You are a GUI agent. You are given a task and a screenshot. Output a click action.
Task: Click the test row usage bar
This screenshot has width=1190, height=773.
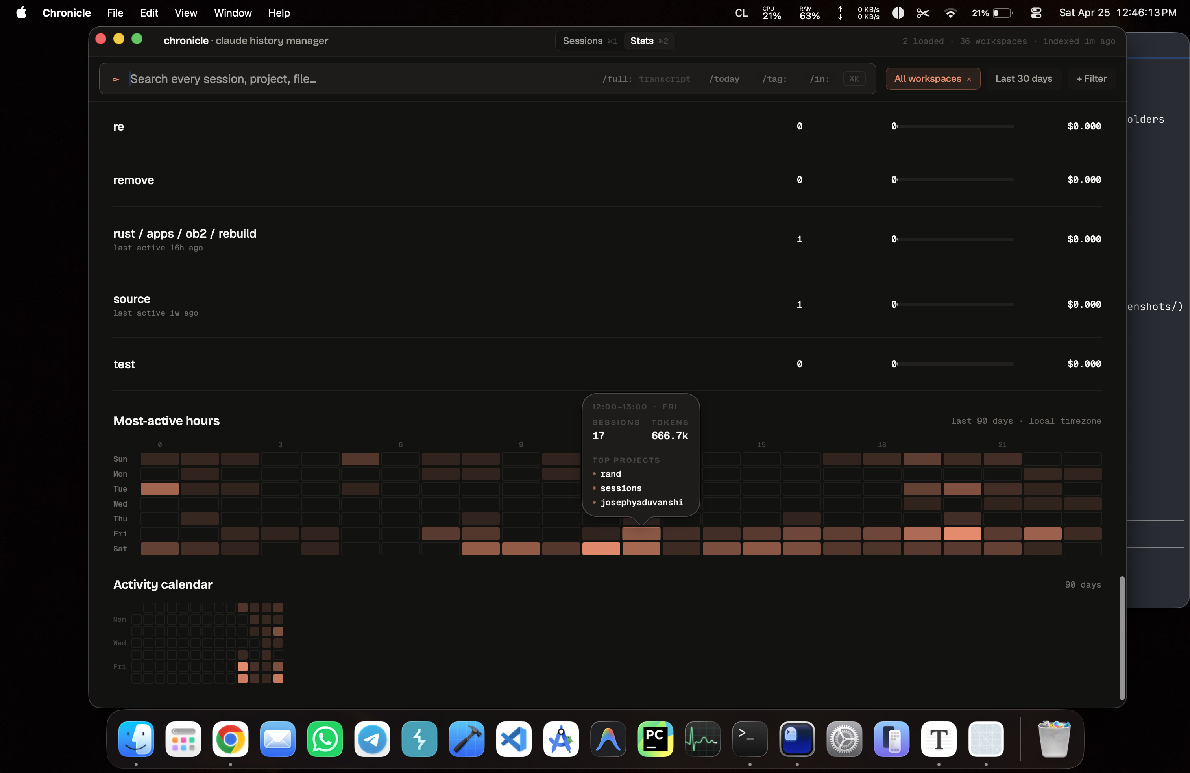point(955,364)
